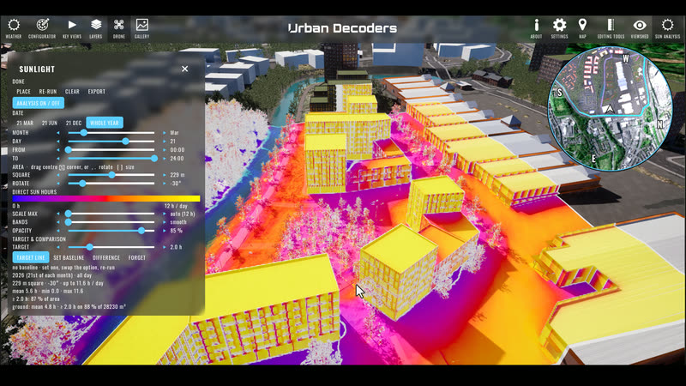Viewport: 686px width, 386px height.
Task: Click the Re-Run button
Action: click(x=48, y=92)
